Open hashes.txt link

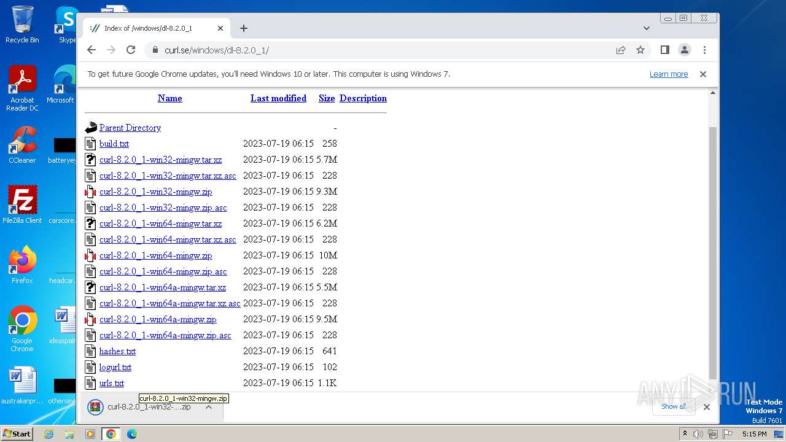click(x=117, y=351)
